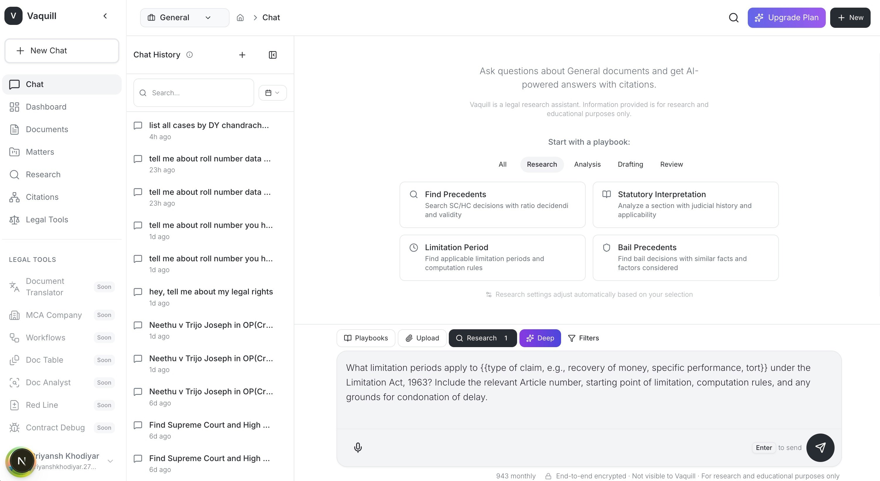Click the microphone voice input icon
The height and width of the screenshot is (481, 880).
point(358,447)
